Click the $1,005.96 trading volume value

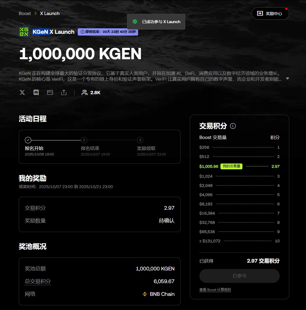209,166
